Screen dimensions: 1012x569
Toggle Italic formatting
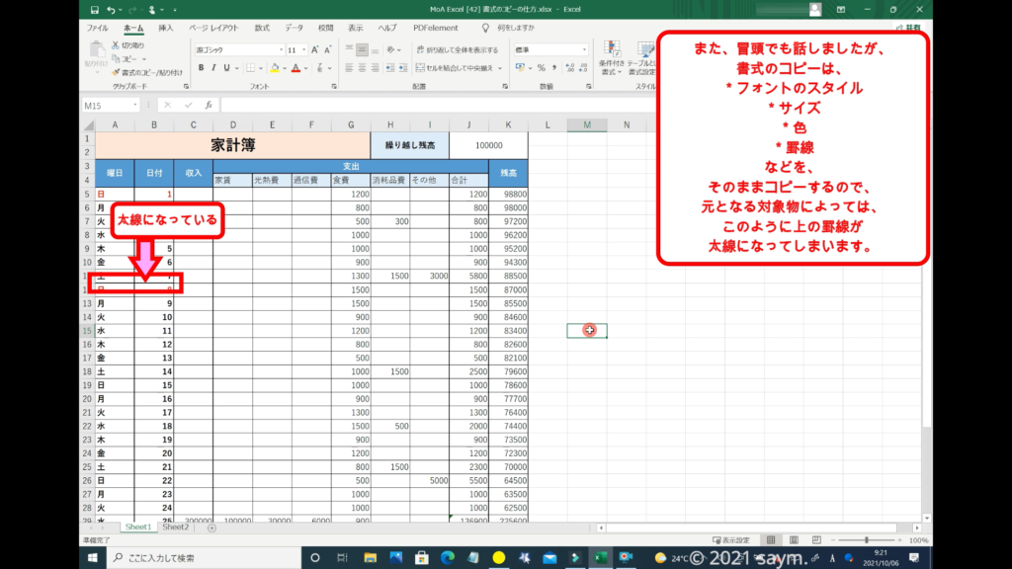tap(213, 68)
